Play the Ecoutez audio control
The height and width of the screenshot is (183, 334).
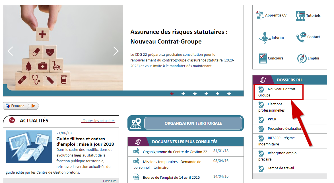pyautogui.click(x=34, y=106)
